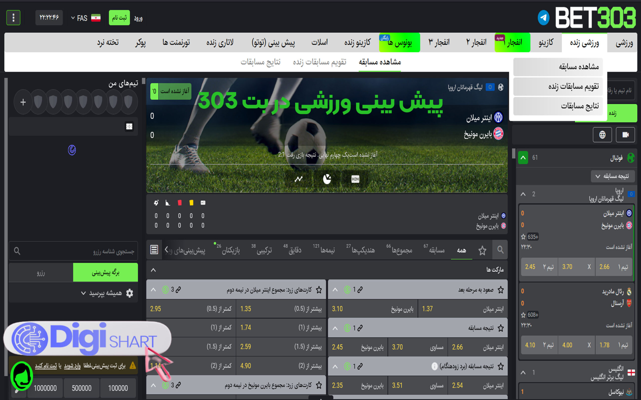Open the line graph trend icon
Screen dimensions: 641x400
298,179
